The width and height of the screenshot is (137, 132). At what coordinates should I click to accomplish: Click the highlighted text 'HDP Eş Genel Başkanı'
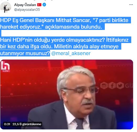(x=28, y=20)
